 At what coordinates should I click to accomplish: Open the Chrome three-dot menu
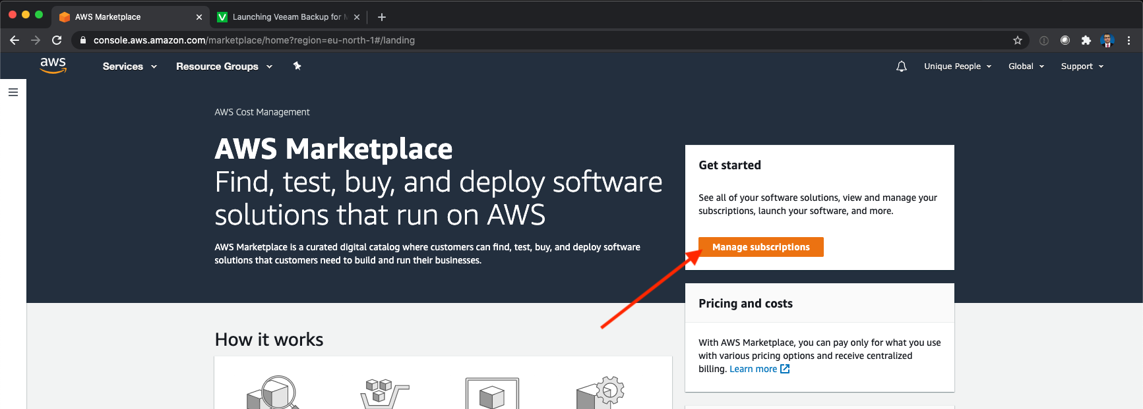click(1128, 40)
